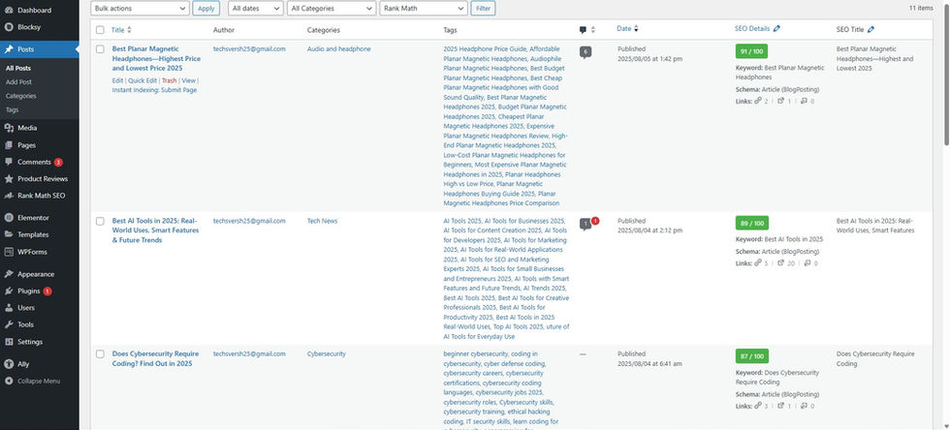Select Categories submenu item

pos(20,96)
